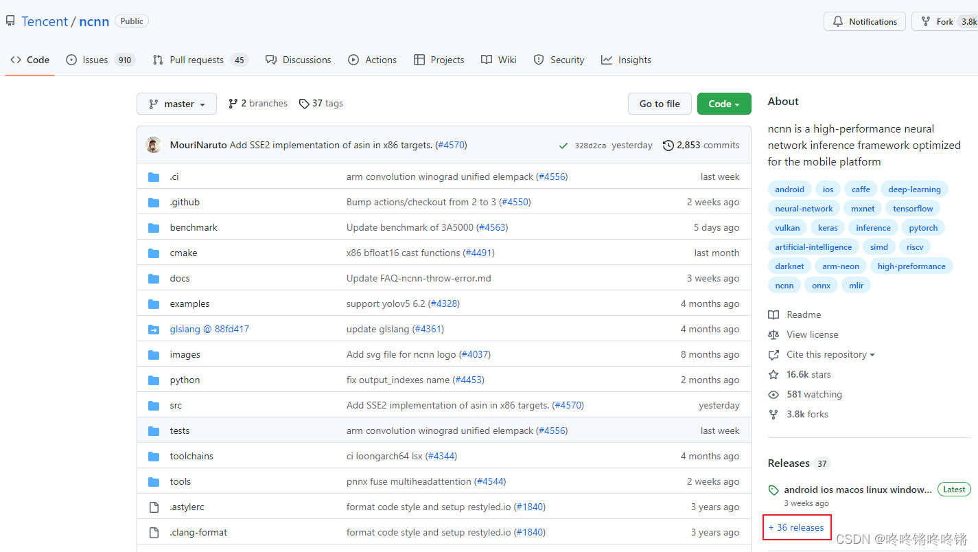Open the Actions tab
This screenshot has width=978, height=552.
coord(373,60)
